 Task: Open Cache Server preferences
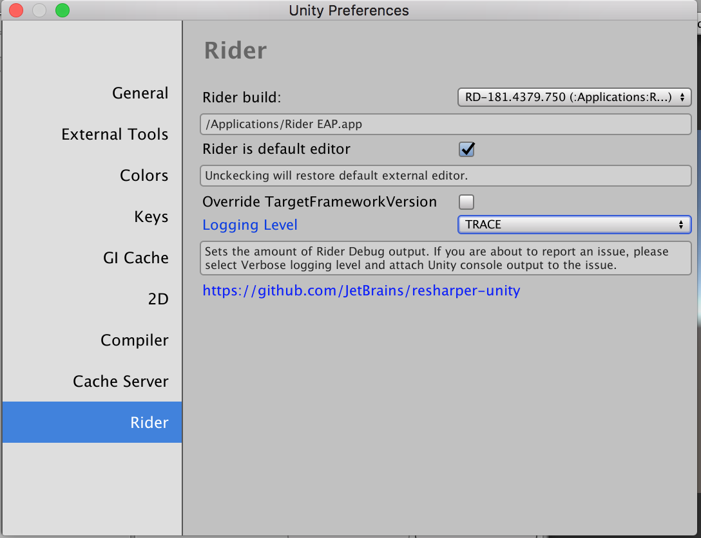120,381
